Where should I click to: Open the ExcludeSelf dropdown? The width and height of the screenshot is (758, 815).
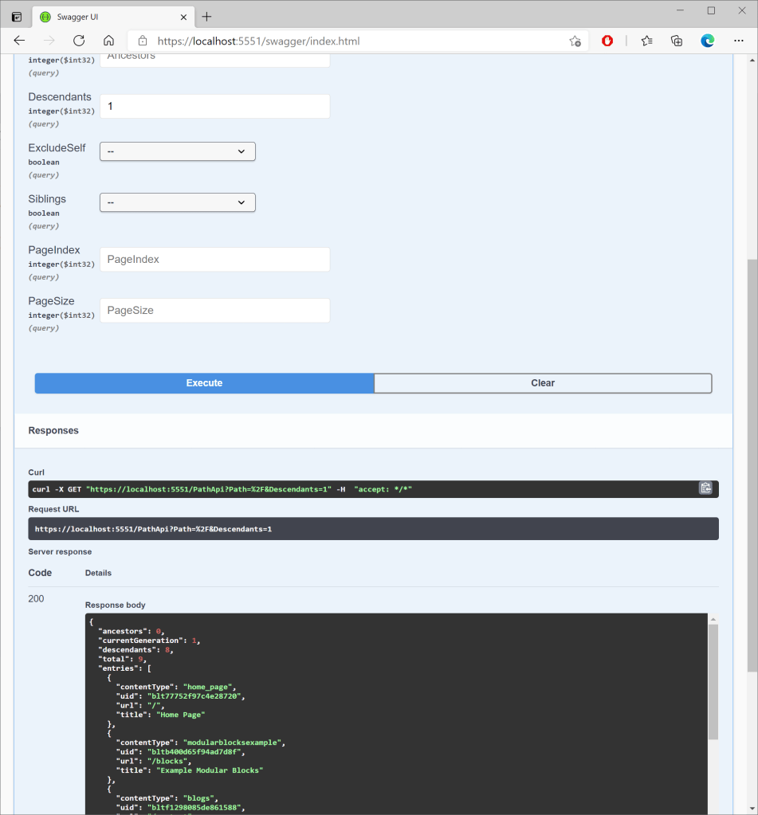click(177, 151)
